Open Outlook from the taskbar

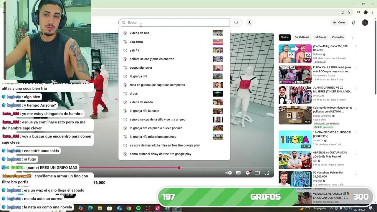coord(119,208)
